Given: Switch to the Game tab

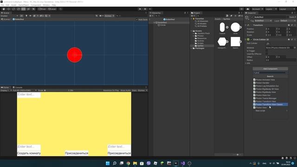Looking at the screenshot, I should 5,88.
